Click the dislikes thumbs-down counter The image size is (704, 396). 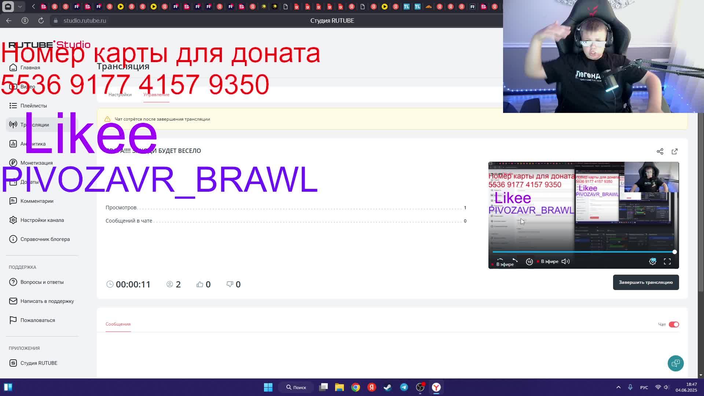234,284
